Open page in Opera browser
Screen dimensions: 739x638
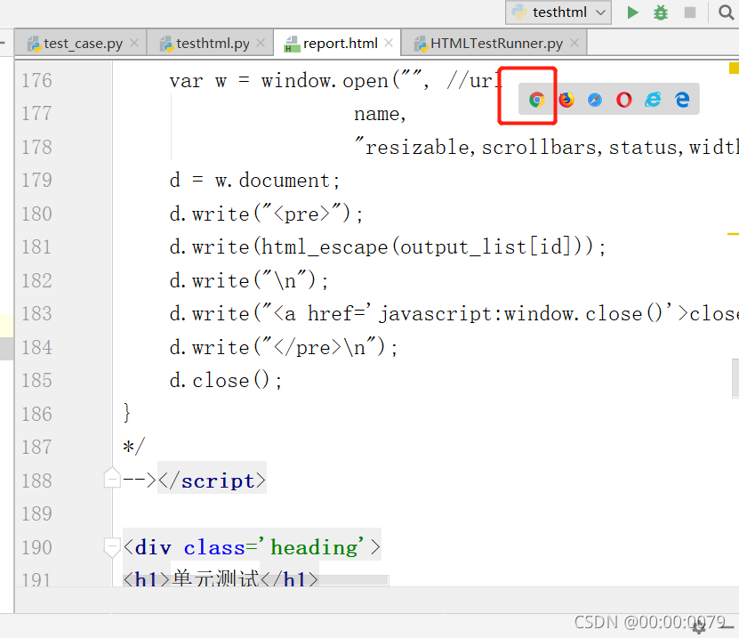tap(624, 100)
